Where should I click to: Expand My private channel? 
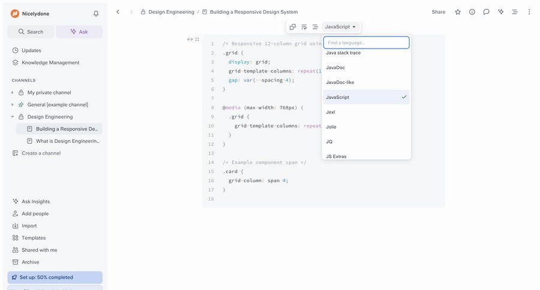[13, 93]
